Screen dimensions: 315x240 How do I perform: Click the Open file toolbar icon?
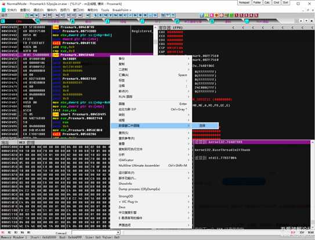point(27,15)
